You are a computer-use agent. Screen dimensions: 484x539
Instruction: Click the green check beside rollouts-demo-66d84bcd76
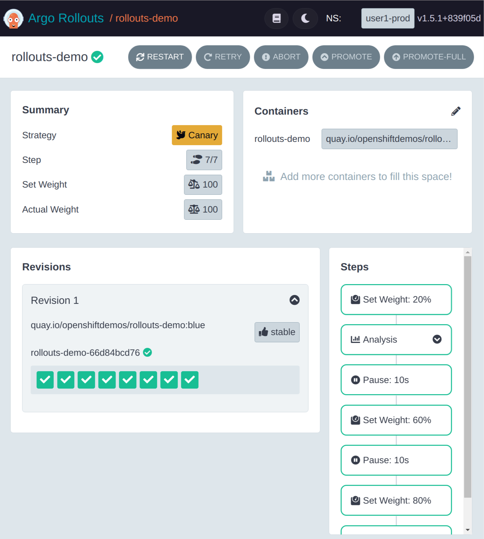click(x=148, y=352)
